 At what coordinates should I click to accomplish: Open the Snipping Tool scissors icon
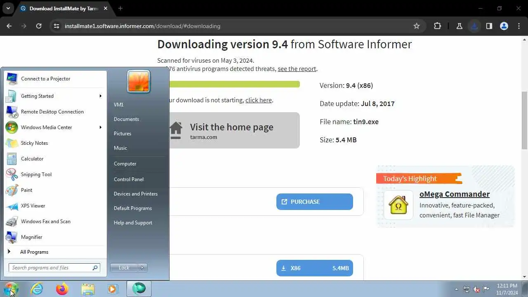pyautogui.click(x=12, y=174)
